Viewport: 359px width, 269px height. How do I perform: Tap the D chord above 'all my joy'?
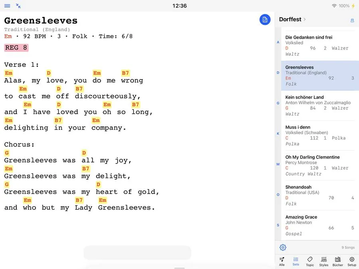pyautogui.click(x=84, y=153)
